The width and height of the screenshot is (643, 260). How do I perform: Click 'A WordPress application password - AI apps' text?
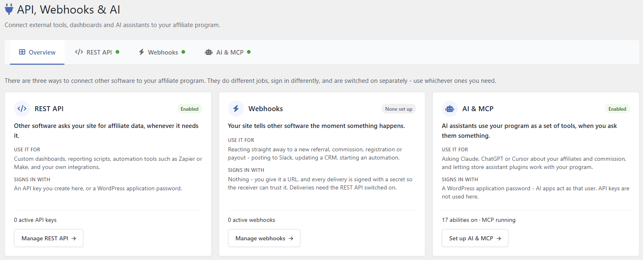pyautogui.click(x=536, y=193)
